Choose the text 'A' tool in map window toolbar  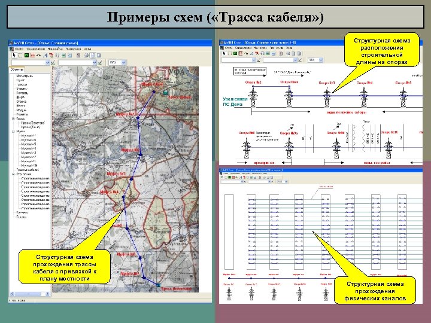(x=45, y=56)
